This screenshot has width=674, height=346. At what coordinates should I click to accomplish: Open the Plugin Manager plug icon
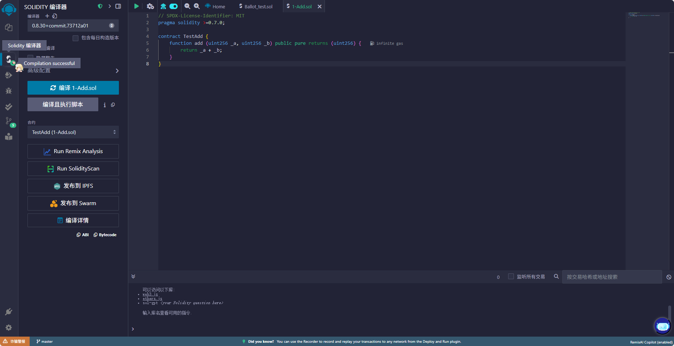click(9, 312)
